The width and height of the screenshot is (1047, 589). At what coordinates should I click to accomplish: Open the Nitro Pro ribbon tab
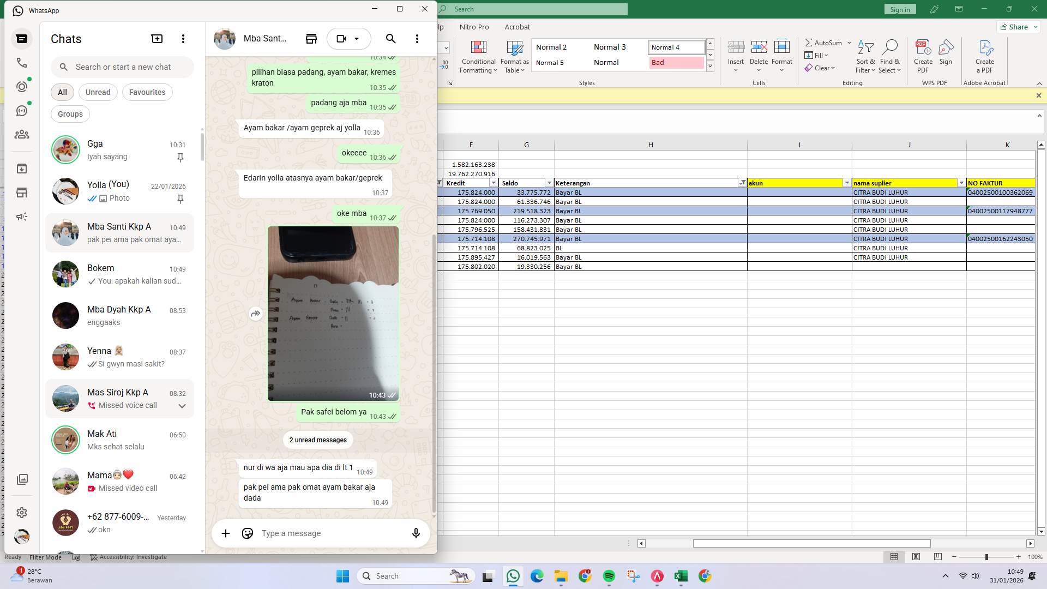coord(474,27)
